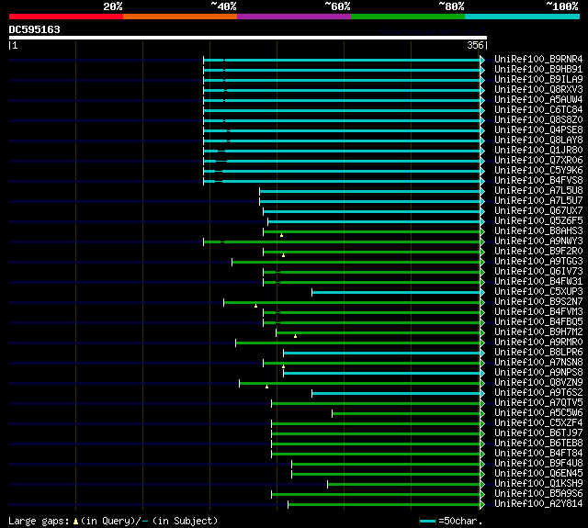Click the UniRef100_A7L5U8 label
Screen dimensions: 588x528
point(538,191)
